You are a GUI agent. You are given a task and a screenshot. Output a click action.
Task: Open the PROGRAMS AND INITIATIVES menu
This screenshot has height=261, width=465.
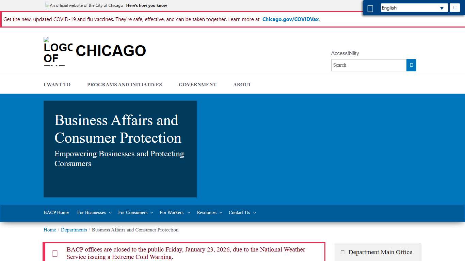point(124,85)
